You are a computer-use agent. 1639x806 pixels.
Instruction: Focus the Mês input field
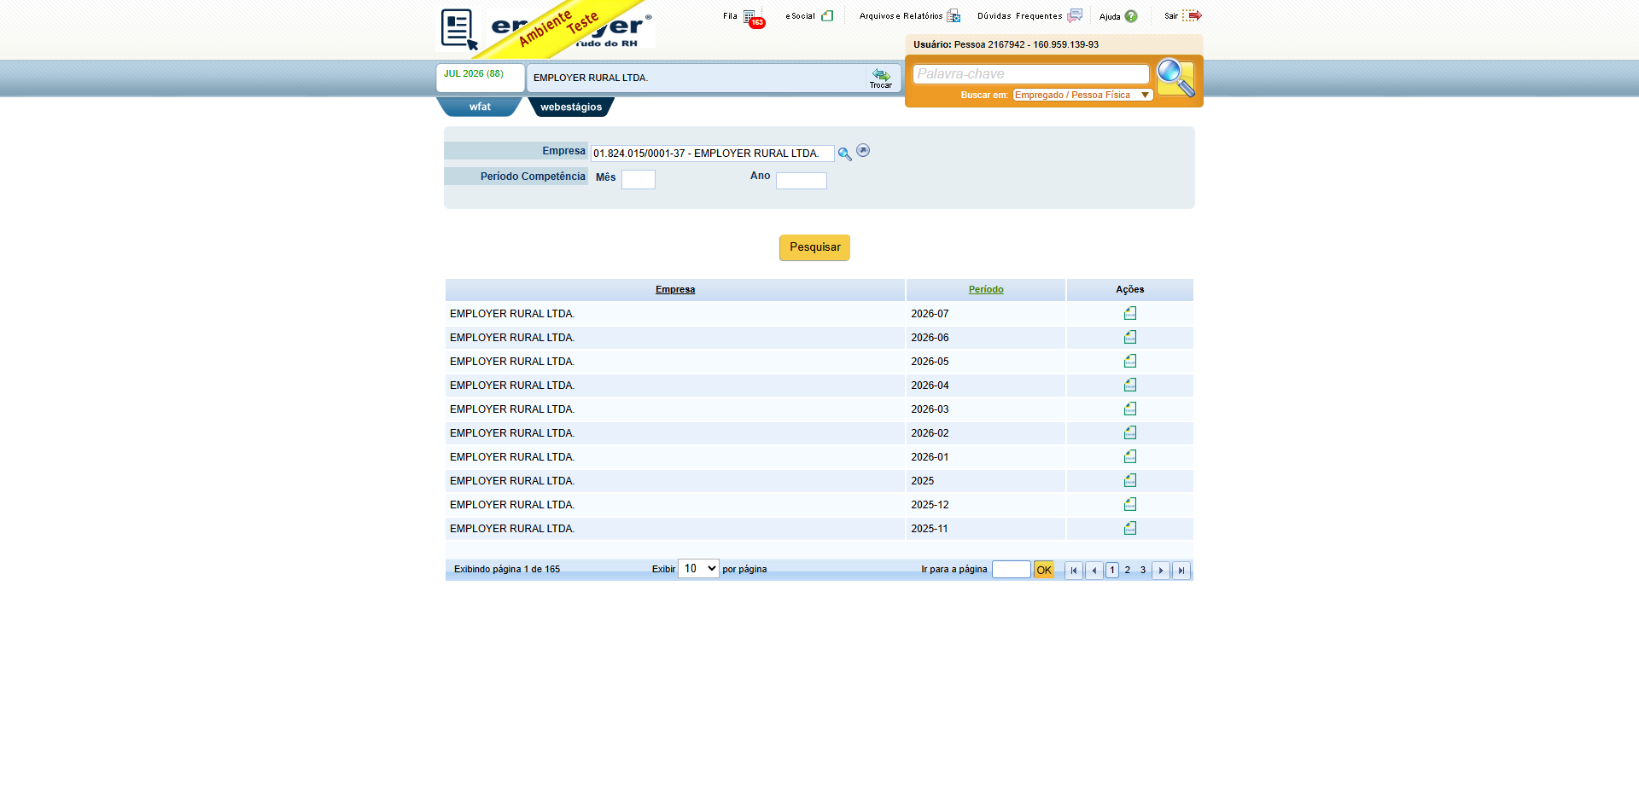pyautogui.click(x=639, y=179)
